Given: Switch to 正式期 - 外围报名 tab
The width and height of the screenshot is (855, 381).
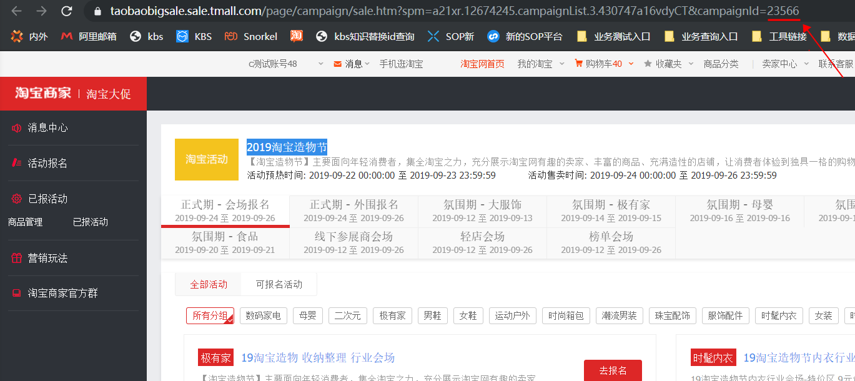Looking at the screenshot, I should click(x=354, y=210).
